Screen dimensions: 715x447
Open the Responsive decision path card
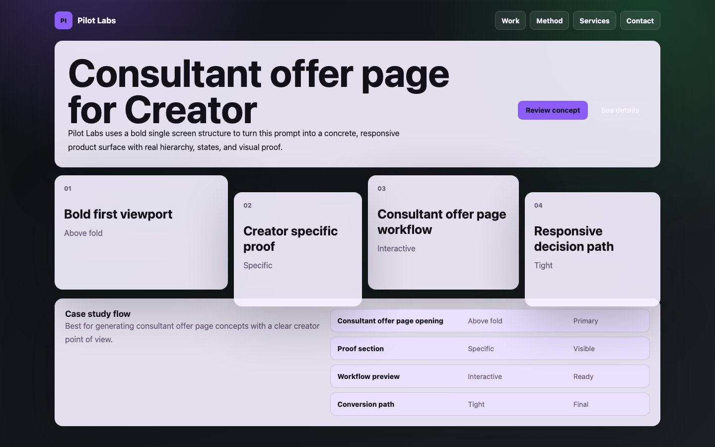(x=592, y=249)
